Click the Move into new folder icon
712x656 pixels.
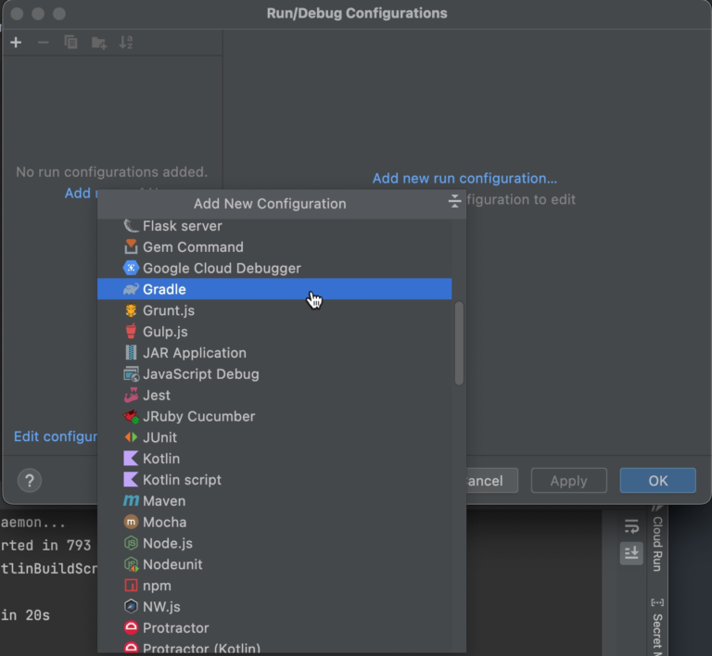[98, 43]
